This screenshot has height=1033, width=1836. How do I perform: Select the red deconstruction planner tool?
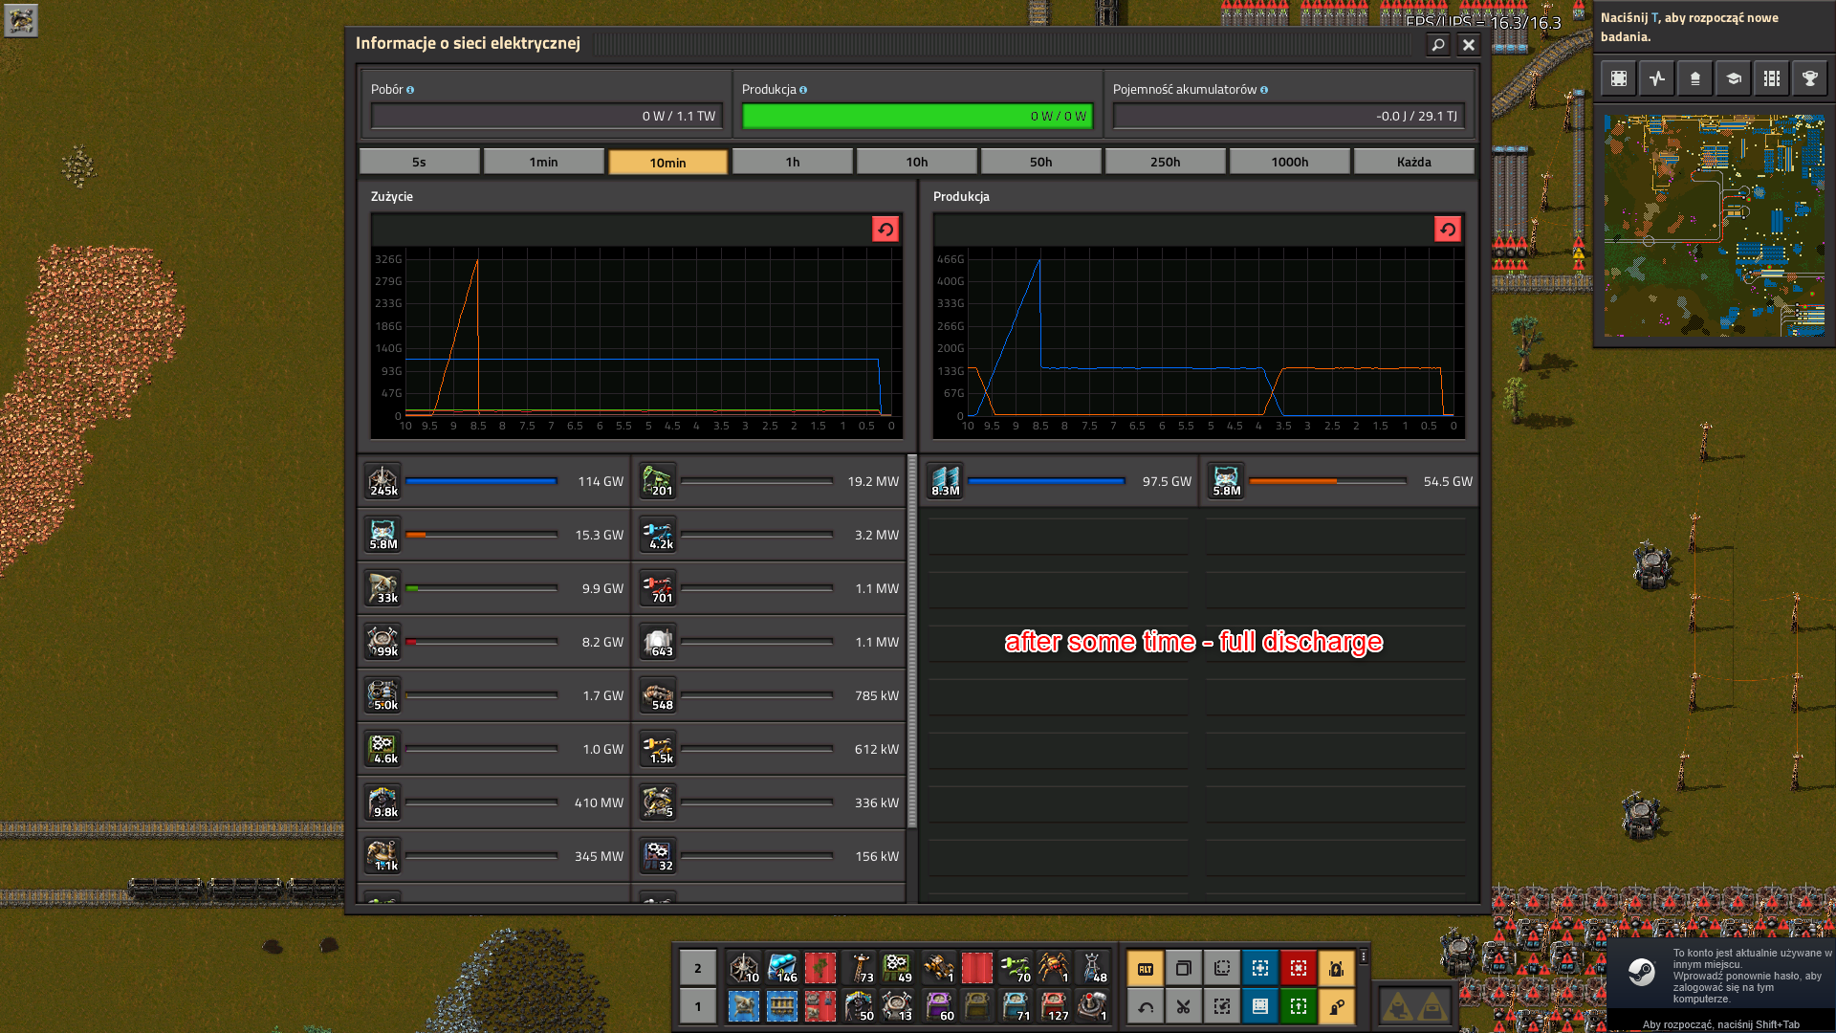(x=1298, y=969)
